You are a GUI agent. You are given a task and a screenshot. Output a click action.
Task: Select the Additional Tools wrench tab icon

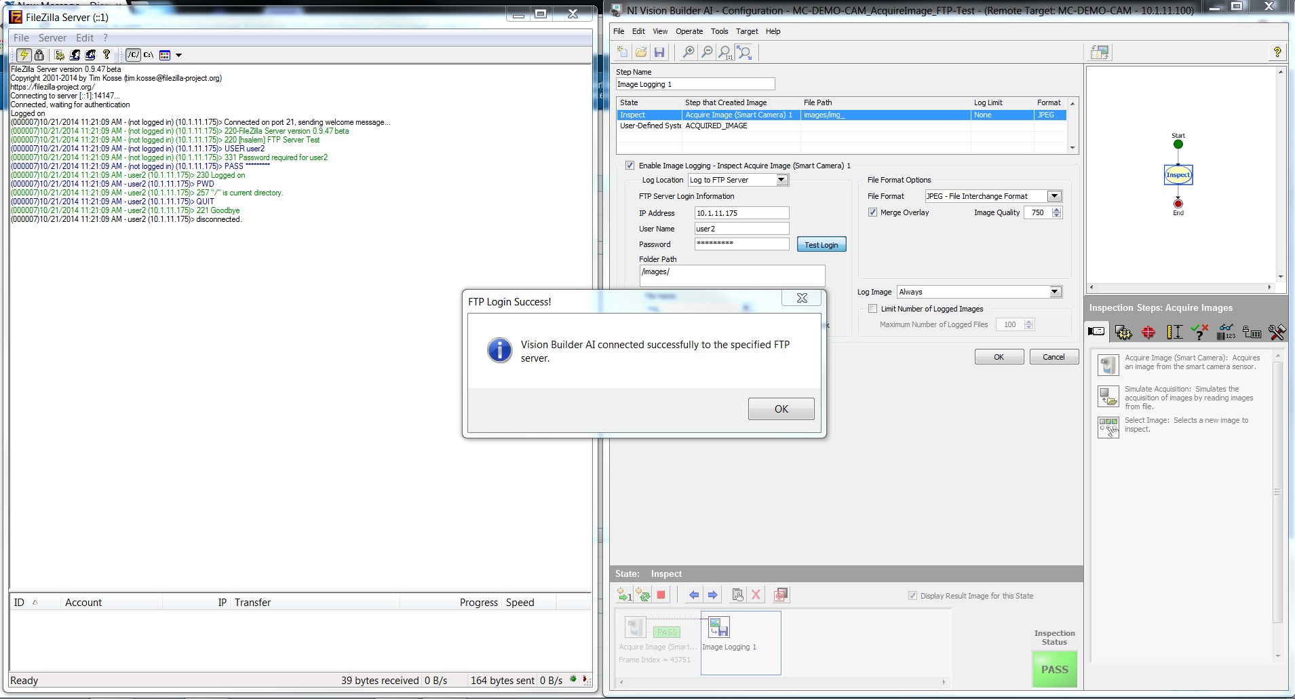tap(1277, 332)
